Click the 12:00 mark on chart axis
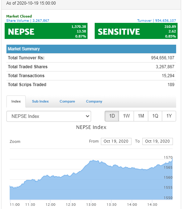184x209 pixels. pyautogui.click(x=50, y=205)
